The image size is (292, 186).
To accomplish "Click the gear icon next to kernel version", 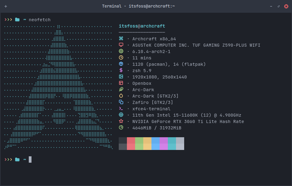I will pyautogui.click(x=121, y=51).
